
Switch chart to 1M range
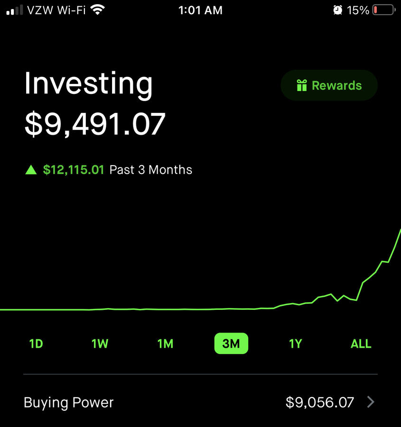165,343
